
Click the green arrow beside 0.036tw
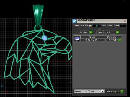coord(119,40)
